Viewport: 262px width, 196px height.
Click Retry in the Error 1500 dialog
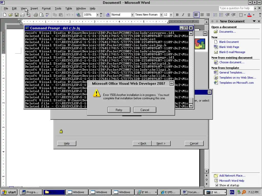(x=119, y=110)
